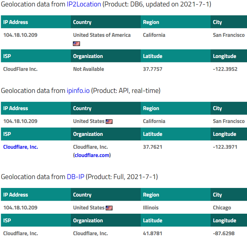
Task: Click longitude value -87.6298
Action: [224, 233]
